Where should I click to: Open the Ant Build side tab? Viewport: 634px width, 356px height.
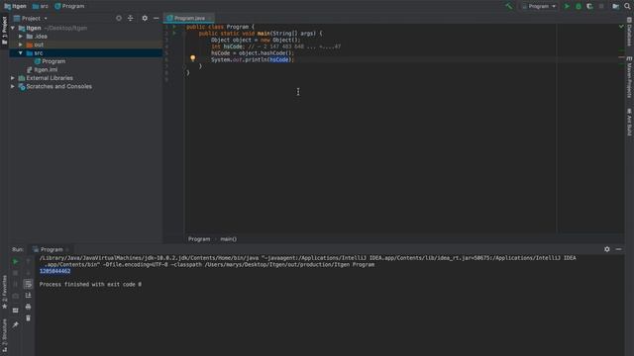click(x=629, y=123)
